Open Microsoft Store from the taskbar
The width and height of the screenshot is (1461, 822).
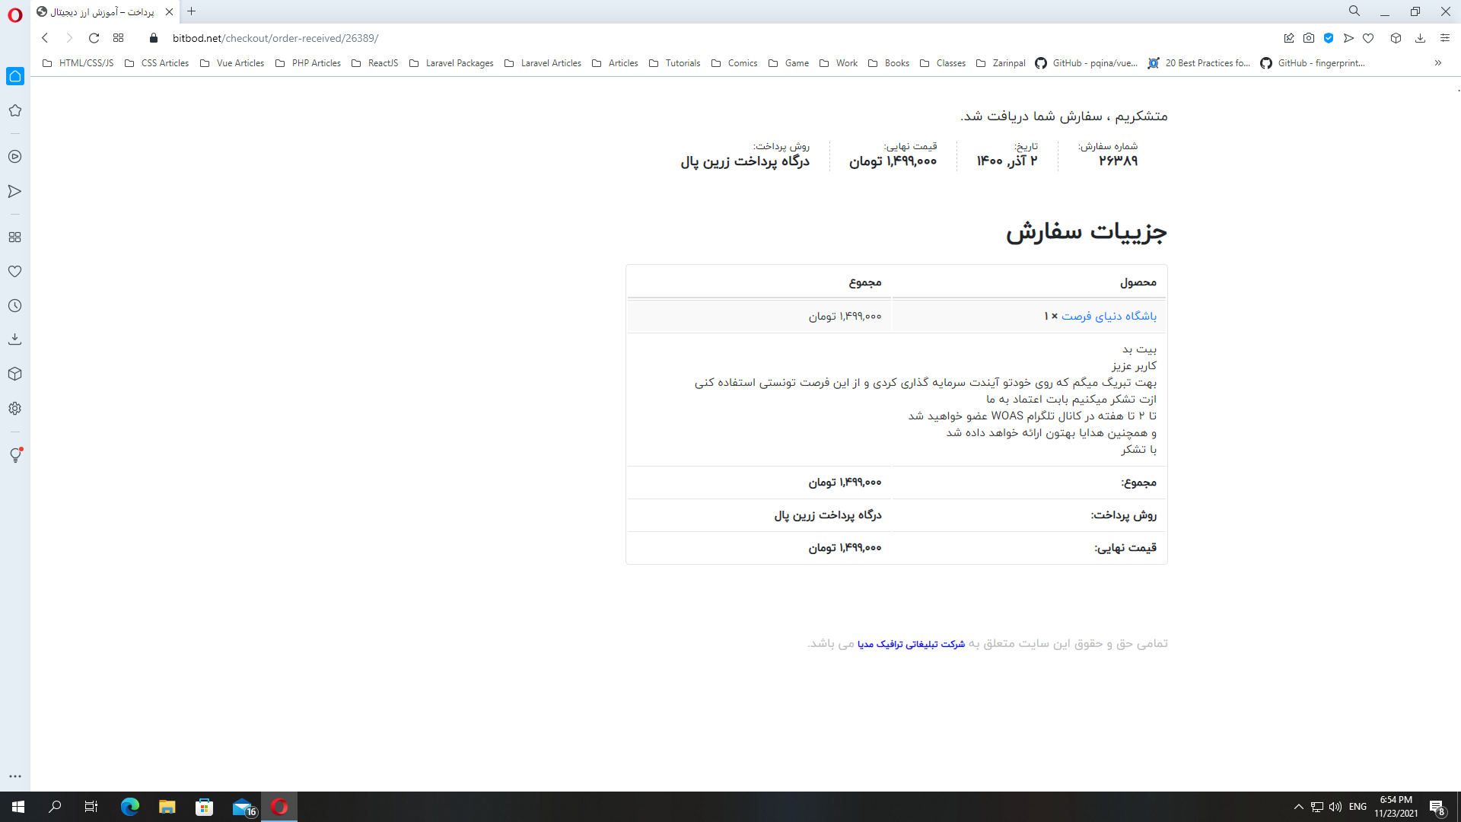tap(204, 807)
